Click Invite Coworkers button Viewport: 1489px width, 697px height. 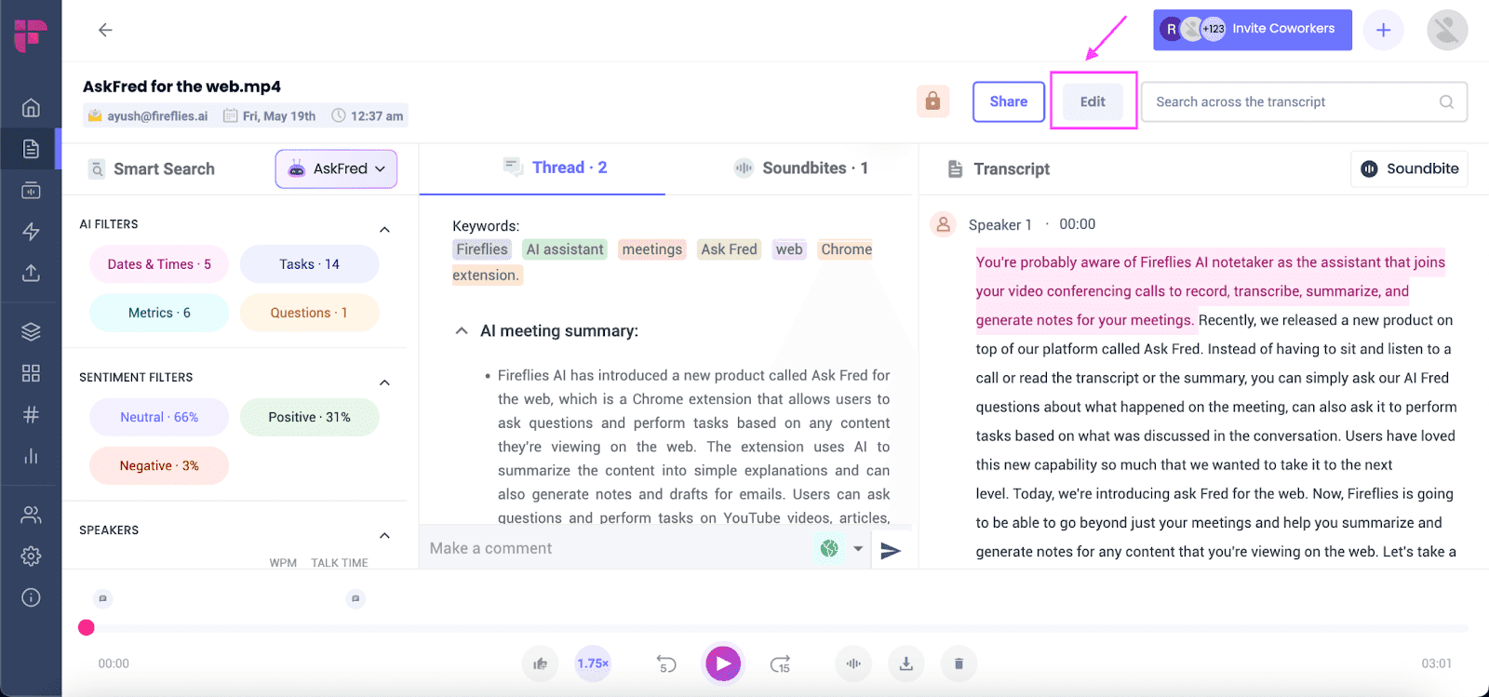click(x=1253, y=30)
